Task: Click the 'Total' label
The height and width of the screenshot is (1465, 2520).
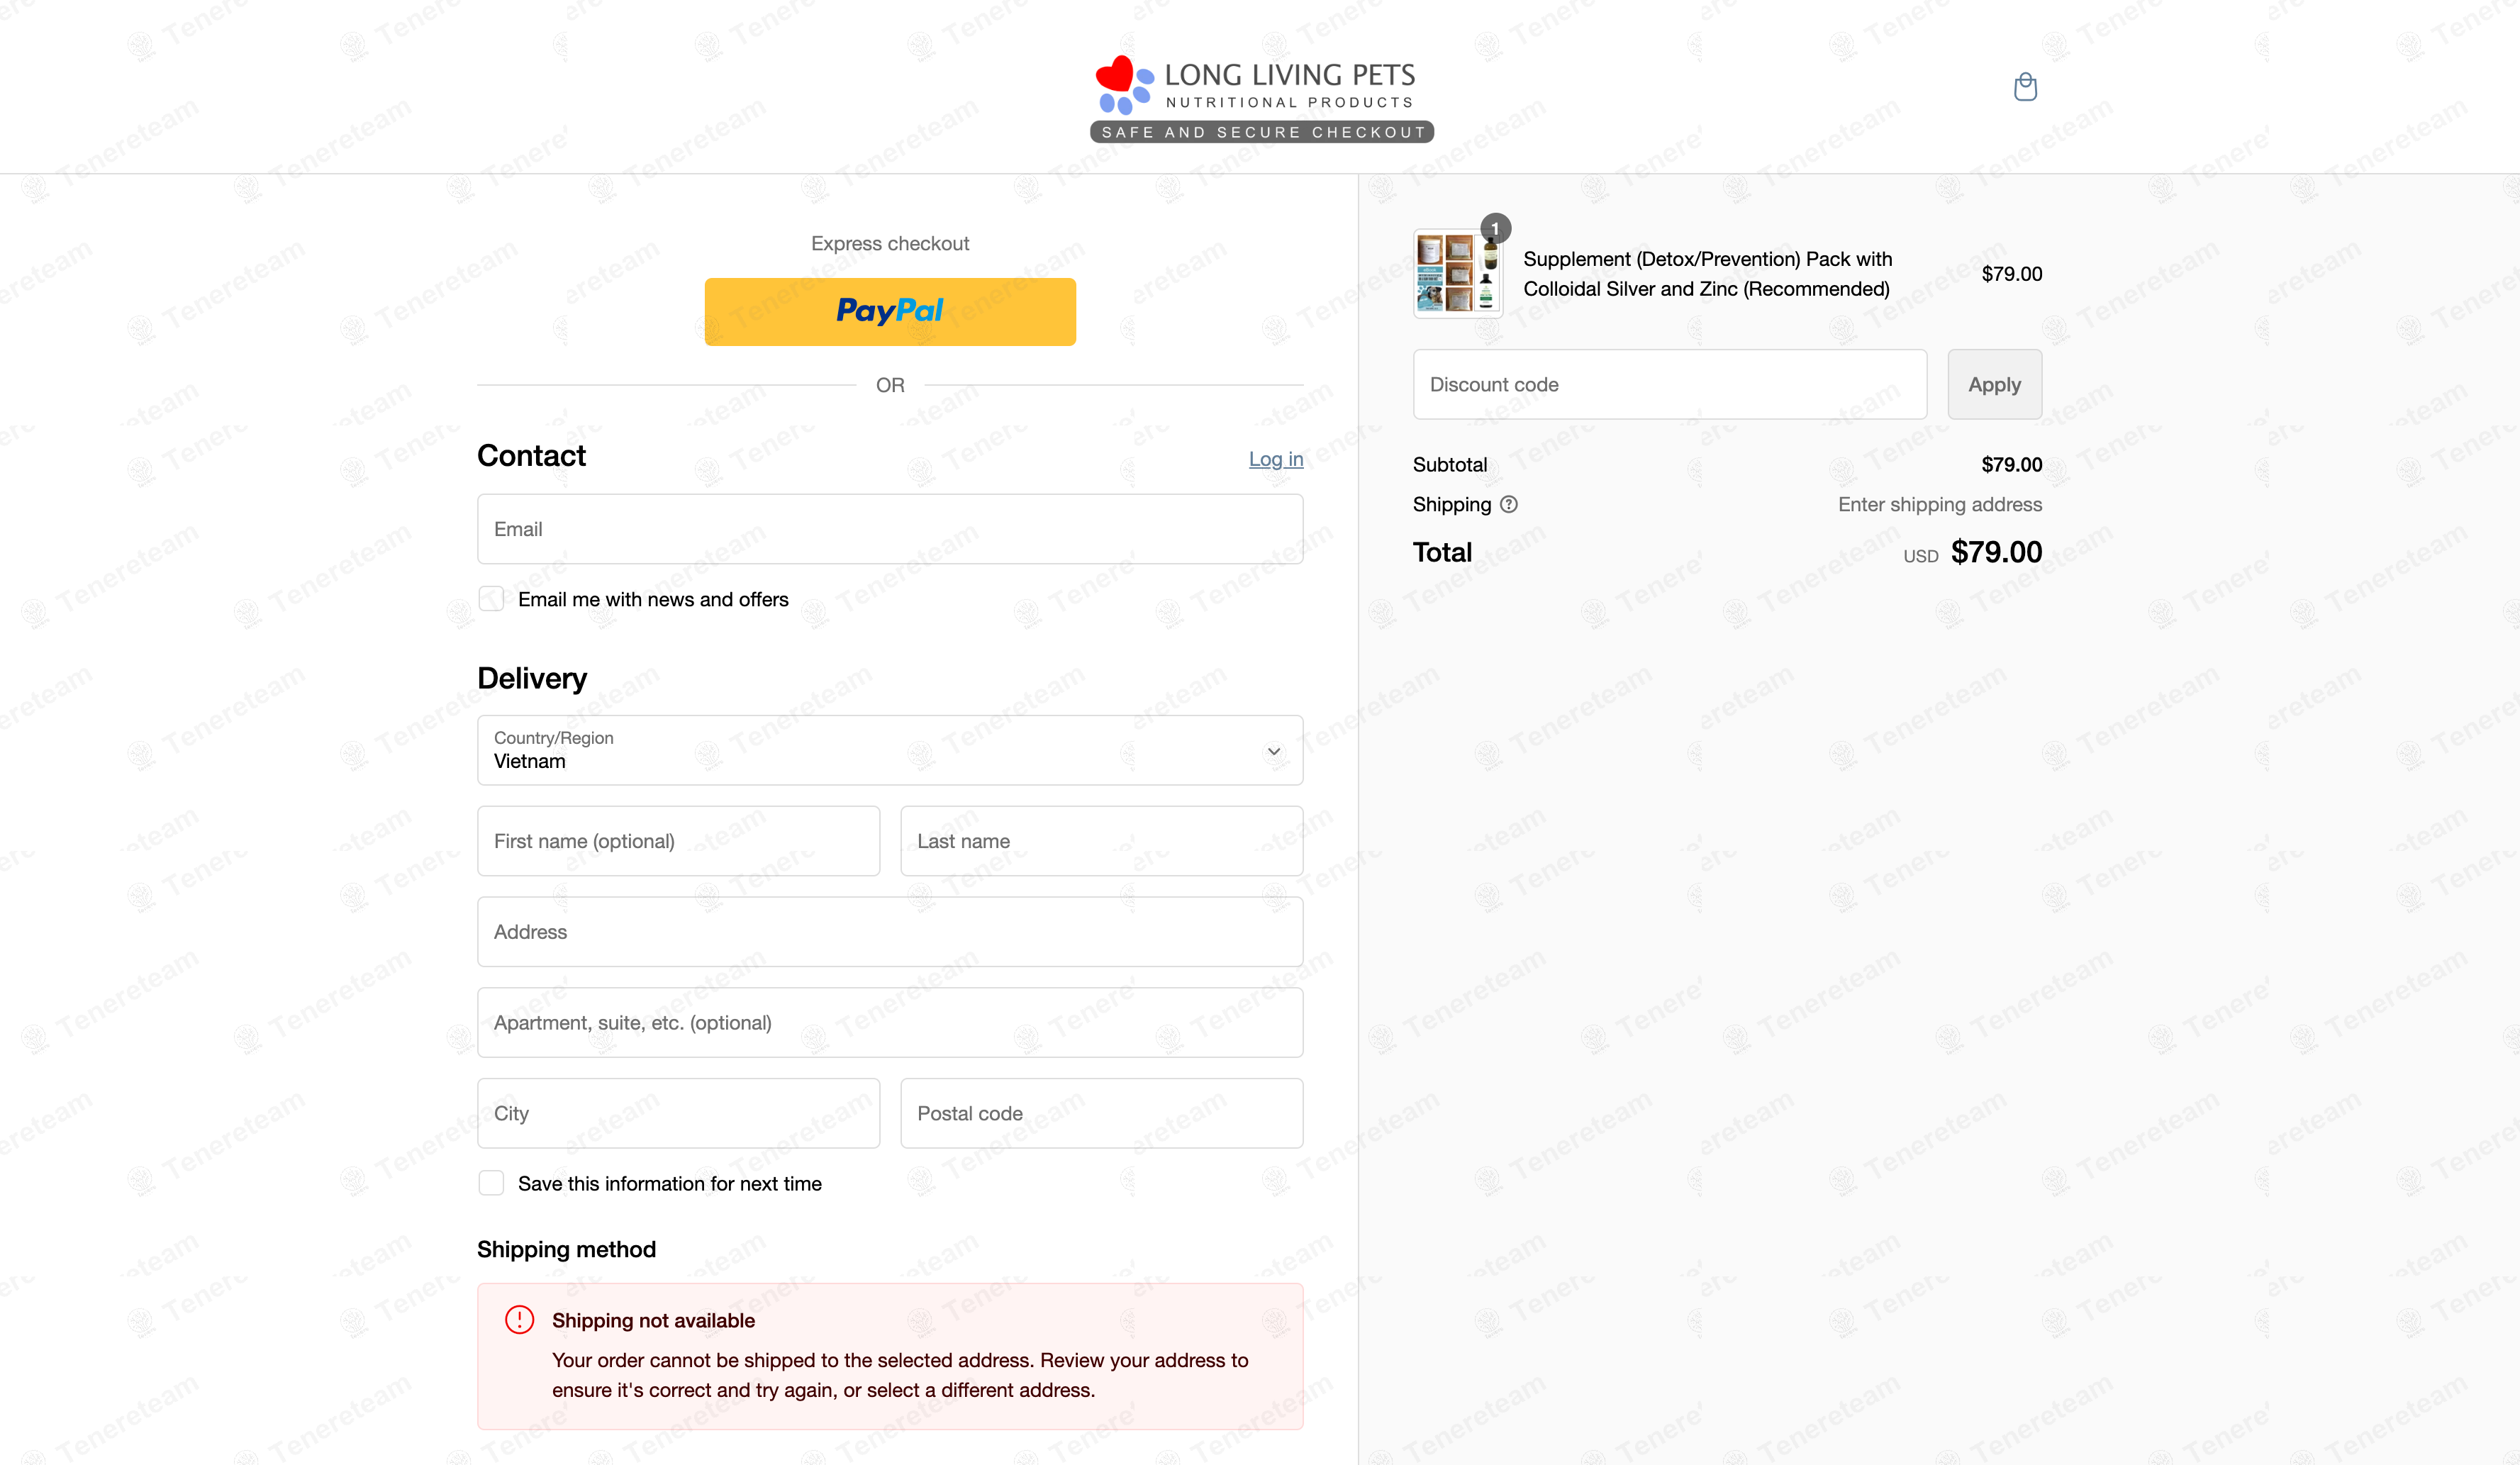Action: click(1442, 552)
